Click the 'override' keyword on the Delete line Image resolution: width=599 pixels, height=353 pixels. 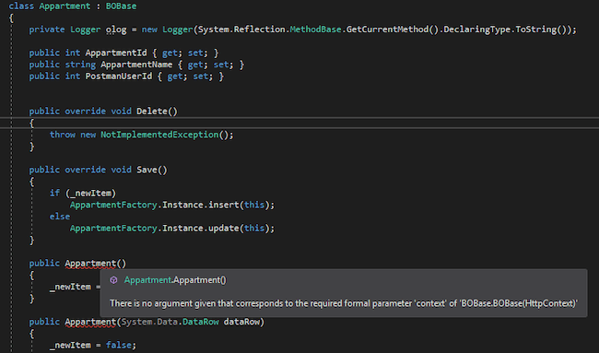(86, 112)
